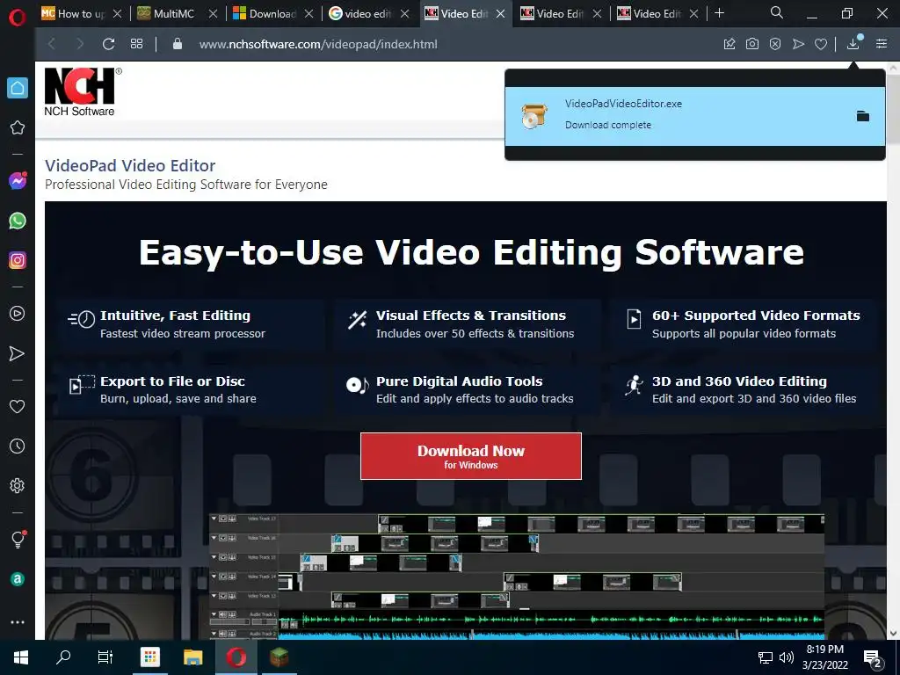Take a snapshot with camera icon
This screenshot has width=900, height=675.
tap(752, 44)
